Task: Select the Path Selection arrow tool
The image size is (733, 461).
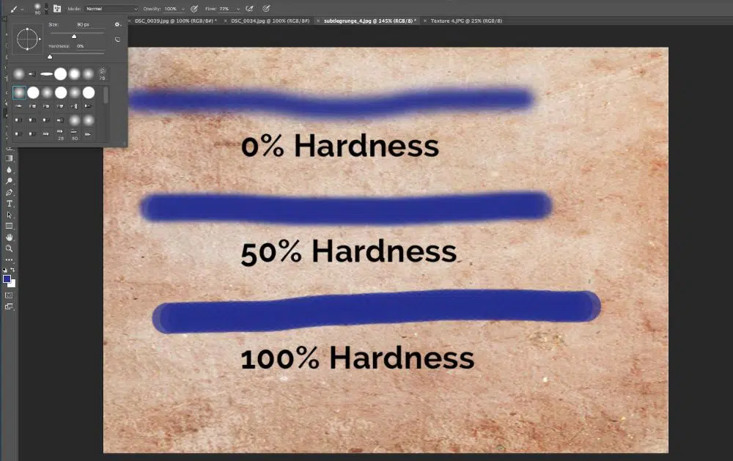Action: [10, 215]
